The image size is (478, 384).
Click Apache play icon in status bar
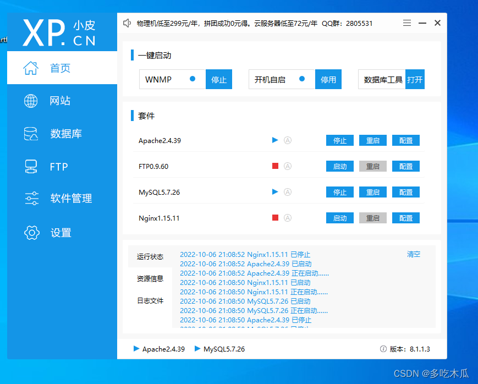tap(136, 349)
